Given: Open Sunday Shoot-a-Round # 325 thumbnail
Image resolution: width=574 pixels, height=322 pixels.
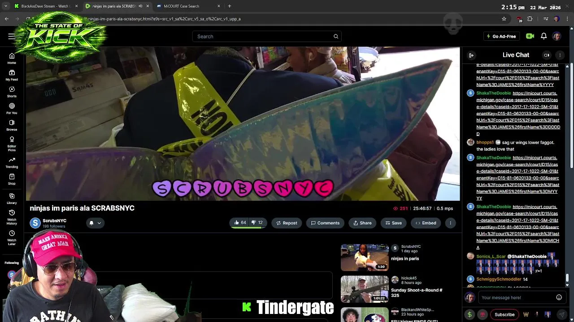Looking at the screenshot, I should click(365, 289).
